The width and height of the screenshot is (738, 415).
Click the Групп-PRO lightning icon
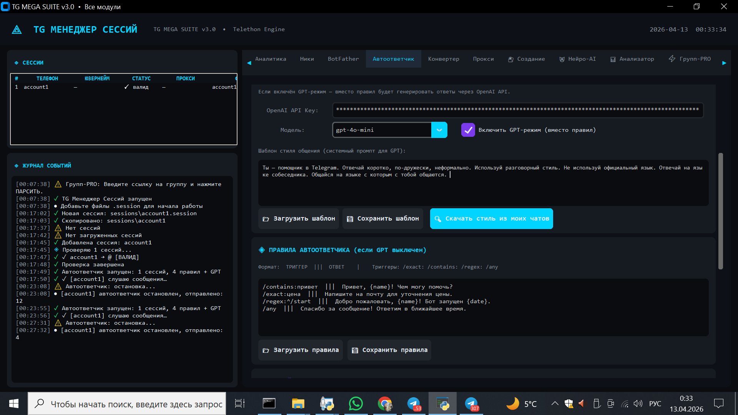coord(672,59)
